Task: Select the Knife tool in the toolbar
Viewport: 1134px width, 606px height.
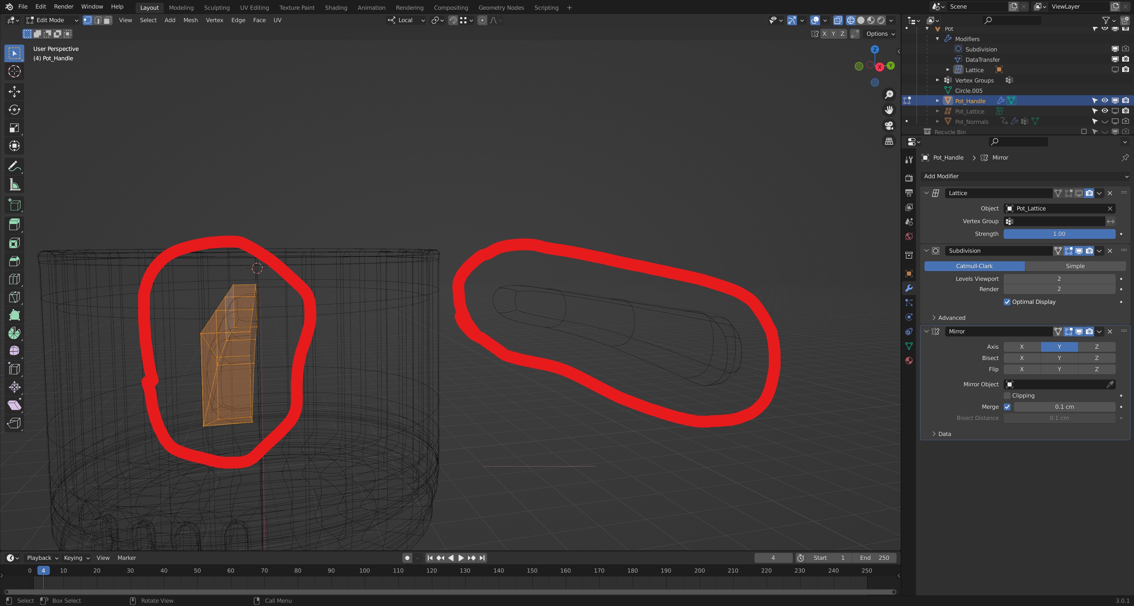Action: coord(14,297)
